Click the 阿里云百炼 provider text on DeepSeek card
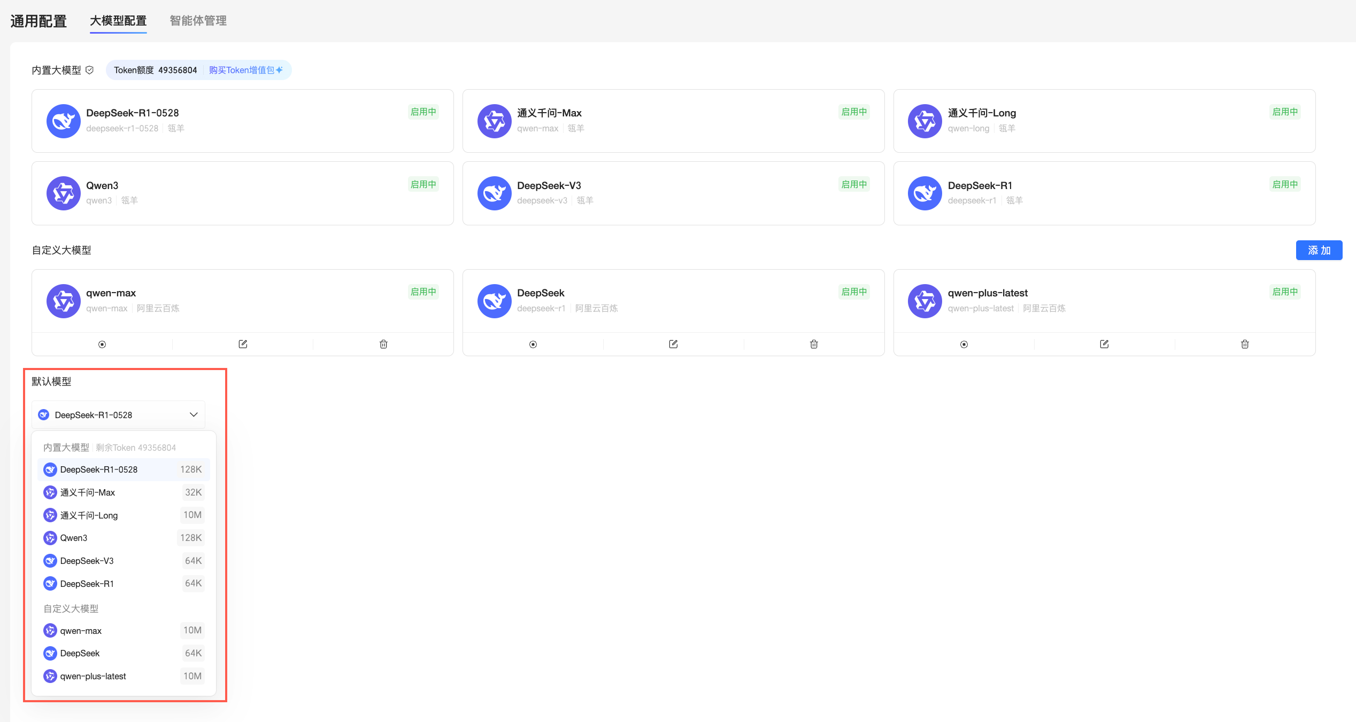The width and height of the screenshot is (1356, 722). coord(597,308)
